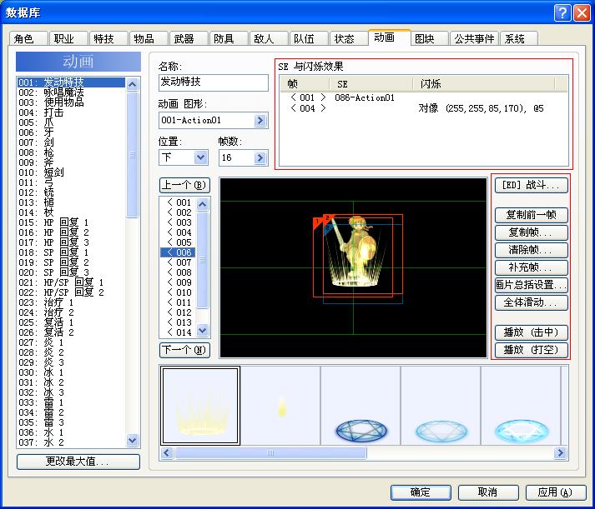The image size is (595, 509).
Task: Switch to the 武器 tab
Action: [x=188, y=38]
